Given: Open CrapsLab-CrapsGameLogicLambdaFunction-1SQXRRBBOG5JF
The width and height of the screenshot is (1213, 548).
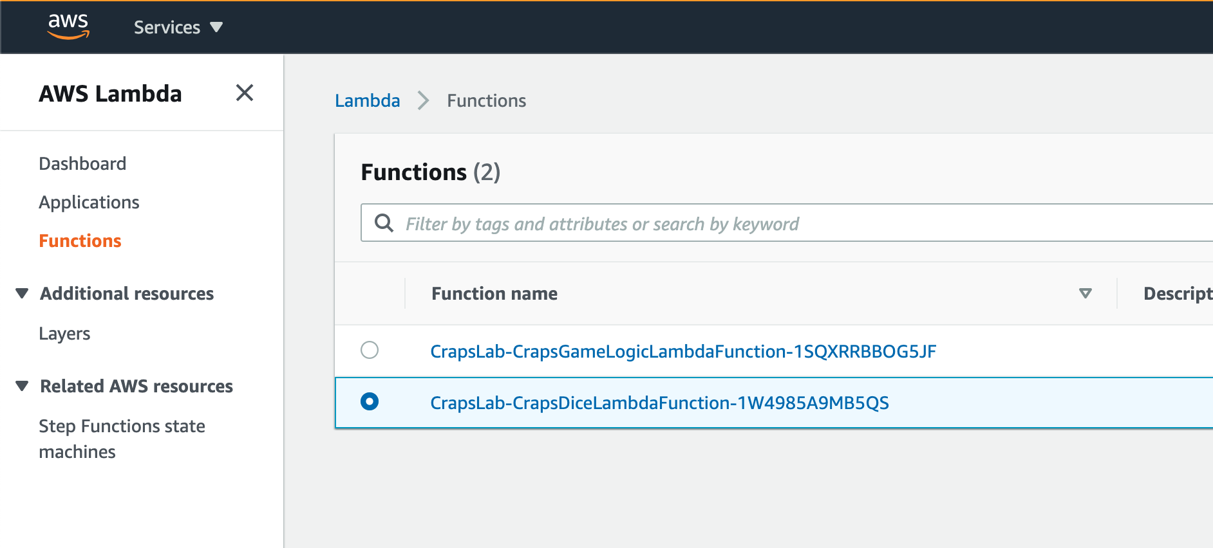Looking at the screenshot, I should point(683,351).
